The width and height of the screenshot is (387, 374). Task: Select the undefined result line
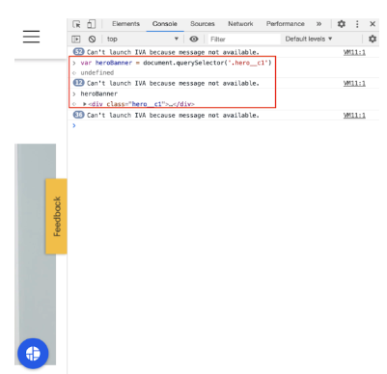pos(97,73)
